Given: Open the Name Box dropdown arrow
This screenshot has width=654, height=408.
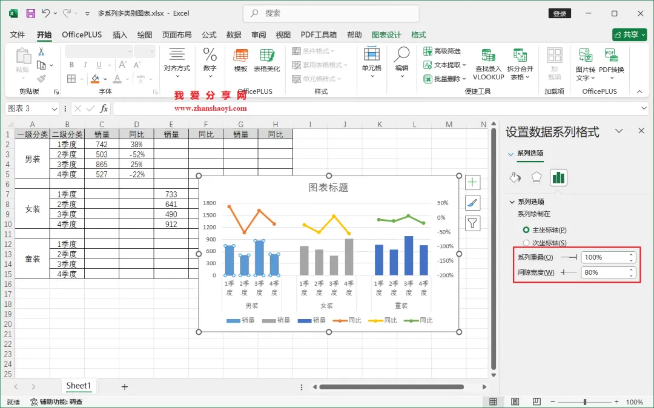Looking at the screenshot, I should coord(54,109).
